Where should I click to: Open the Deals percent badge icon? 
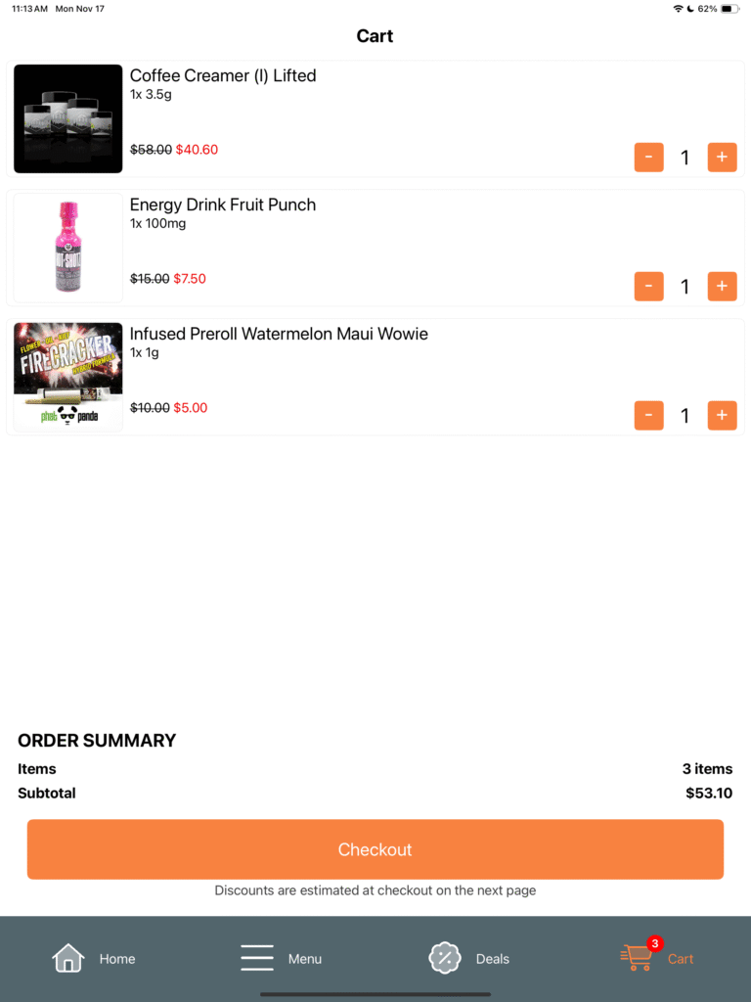tap(445, 958)
